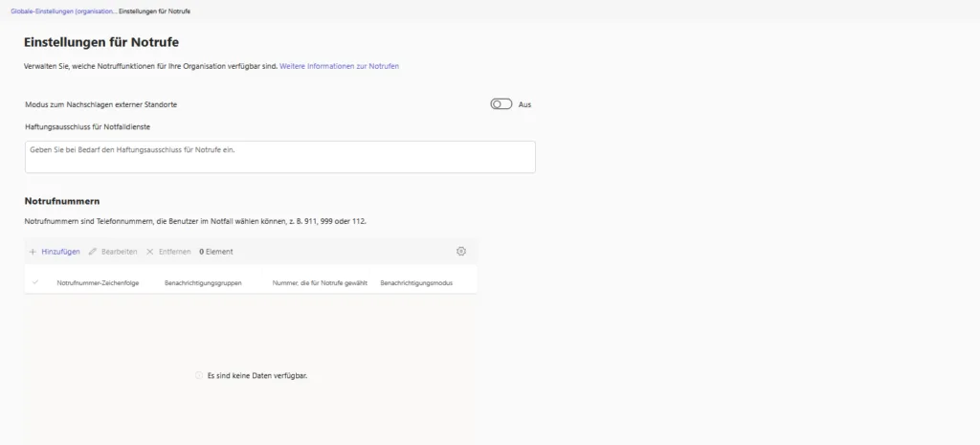
Task: Click the info icon by 'keine Daten verfügbar'
Action: point(199,376)
